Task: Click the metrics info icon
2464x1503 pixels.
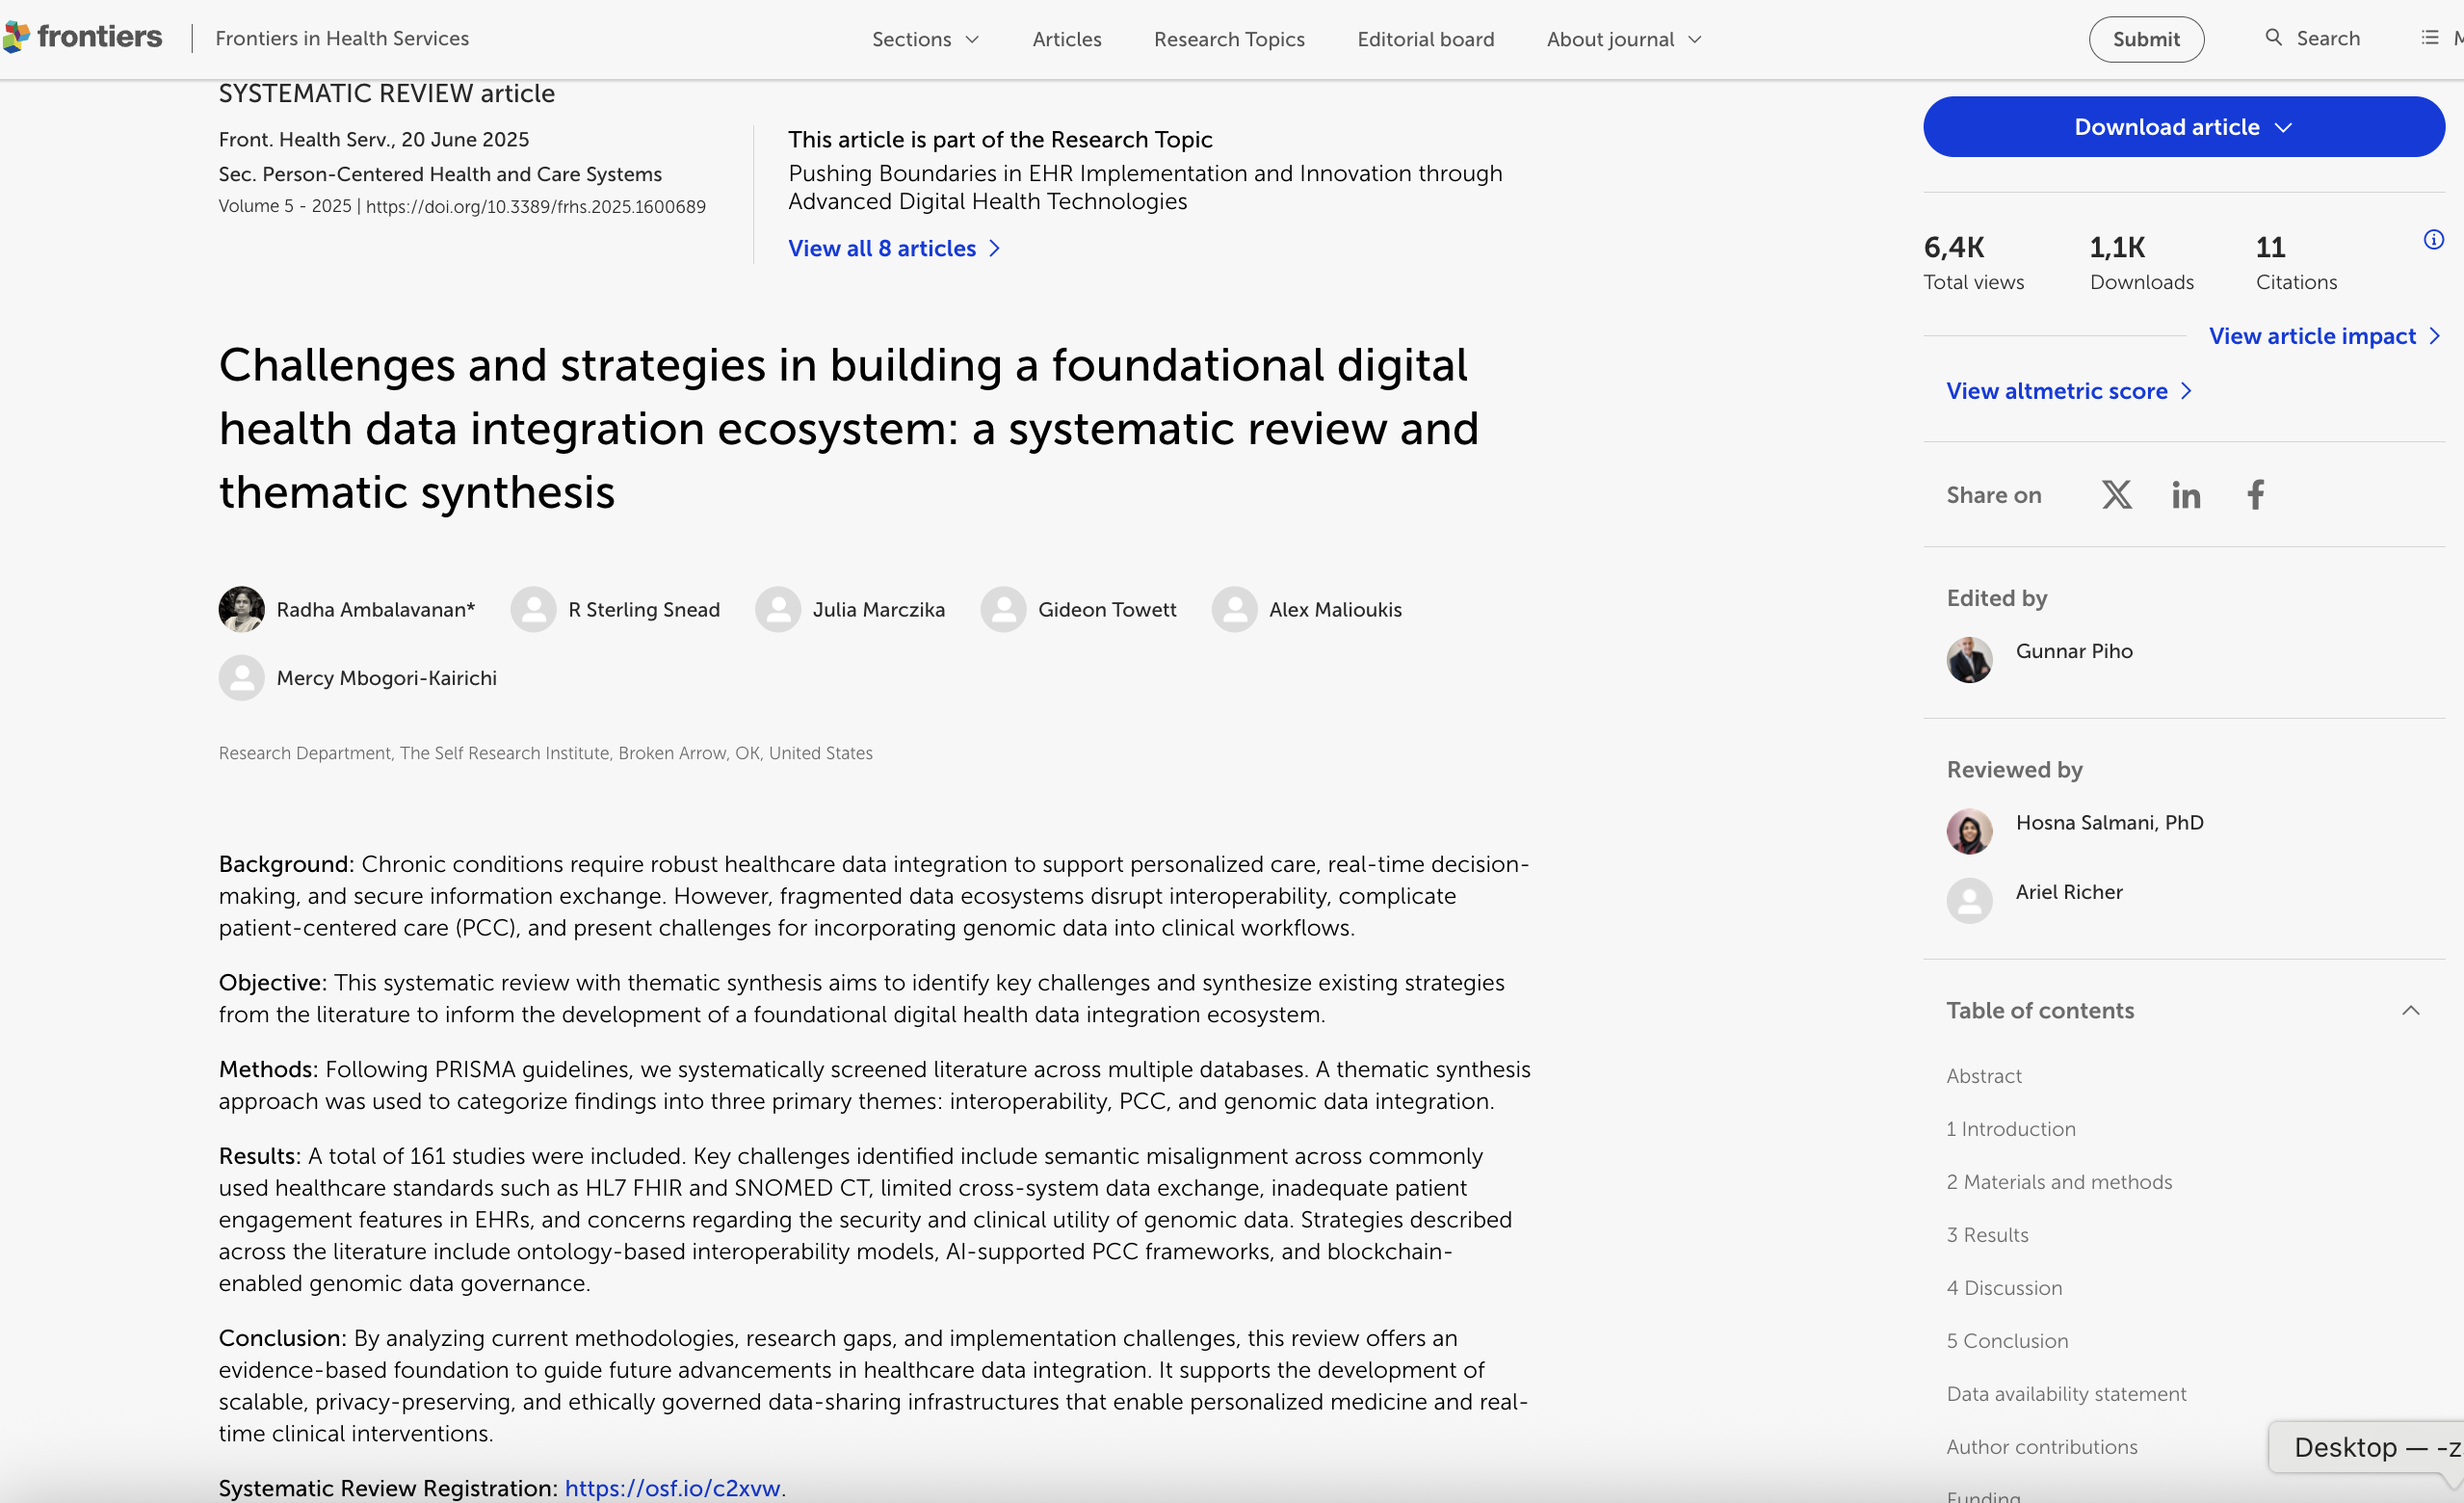Action: 2433,240
